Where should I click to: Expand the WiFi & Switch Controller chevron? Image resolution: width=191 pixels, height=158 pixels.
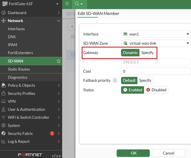(59, 117)
